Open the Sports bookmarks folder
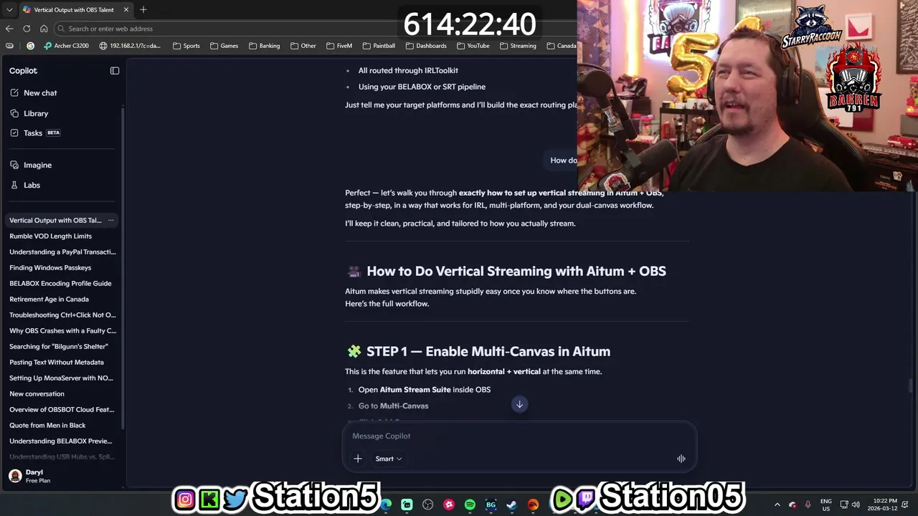Screen dimensions: 918x516 point(186,46)
